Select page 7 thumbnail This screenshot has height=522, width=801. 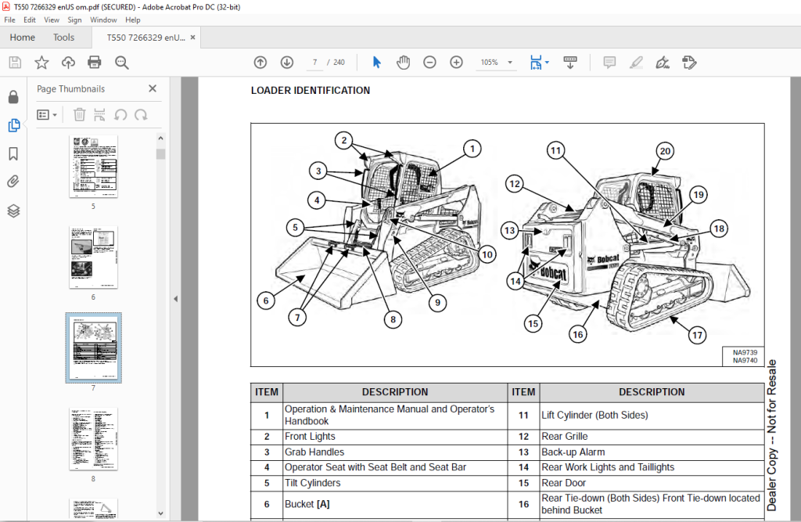[x=94, y=347]
